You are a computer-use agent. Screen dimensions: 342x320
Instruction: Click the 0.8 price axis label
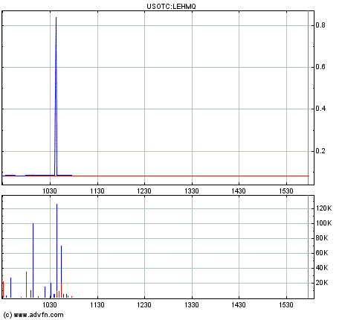click(320, 25)
